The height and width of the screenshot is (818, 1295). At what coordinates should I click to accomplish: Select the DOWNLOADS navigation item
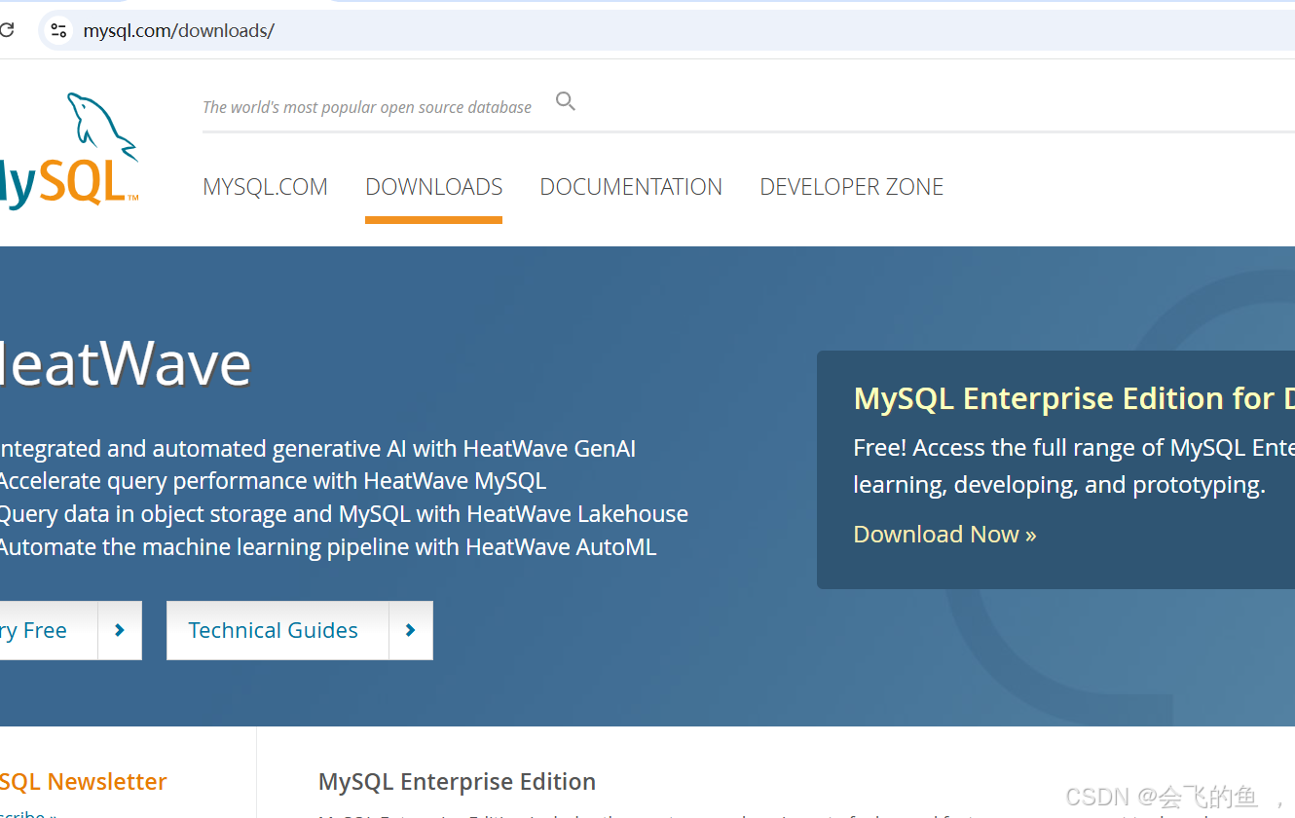click(x=433, y=186)
